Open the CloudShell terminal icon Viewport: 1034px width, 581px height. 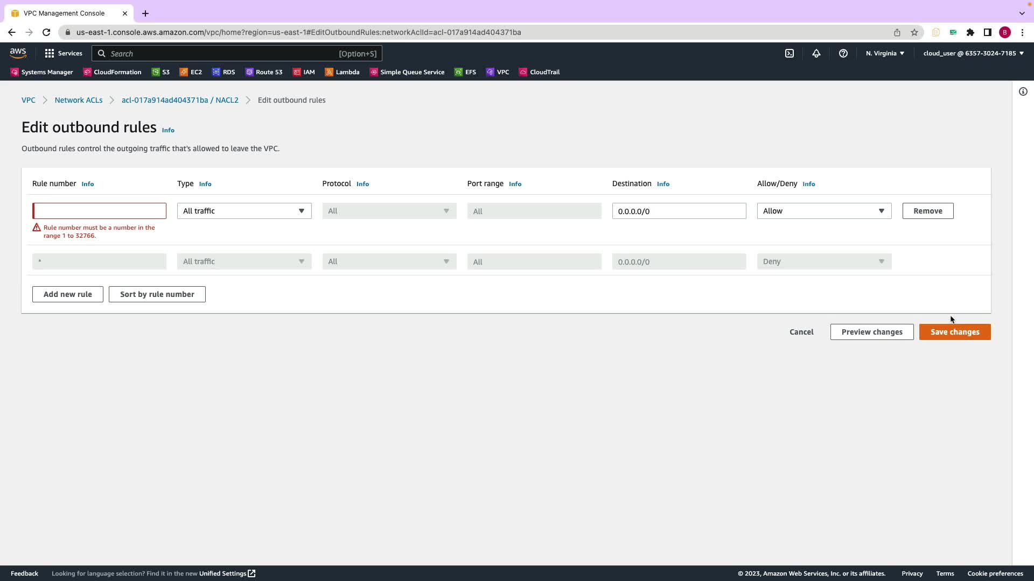(x=790, y=53)
